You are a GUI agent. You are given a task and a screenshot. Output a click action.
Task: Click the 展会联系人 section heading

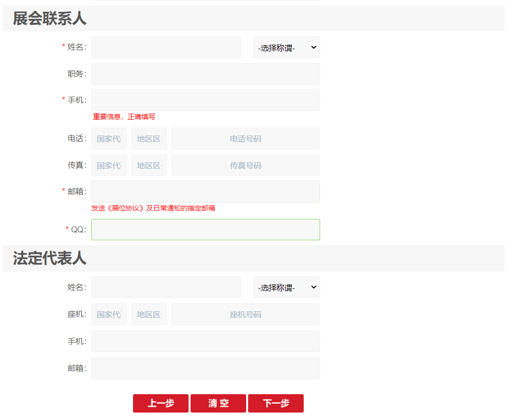pyautogui.click(x=50, y=18)
